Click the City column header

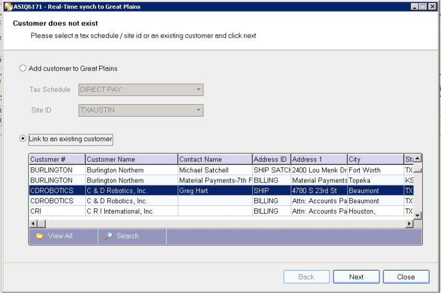[376, 159]
